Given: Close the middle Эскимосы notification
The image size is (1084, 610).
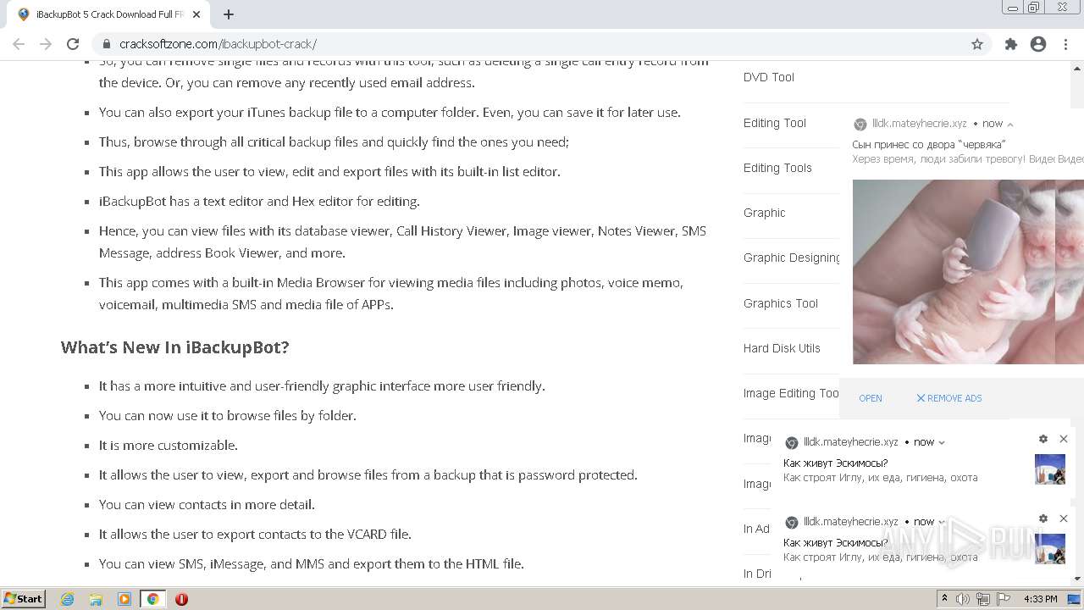Looking at the screenshot, I should click(x=1064, y=439).
